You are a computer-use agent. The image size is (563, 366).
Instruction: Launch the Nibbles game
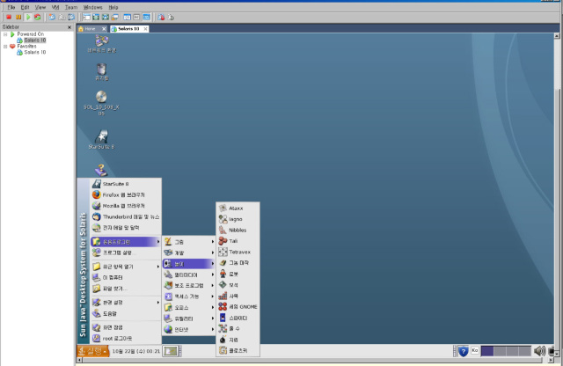238,230
